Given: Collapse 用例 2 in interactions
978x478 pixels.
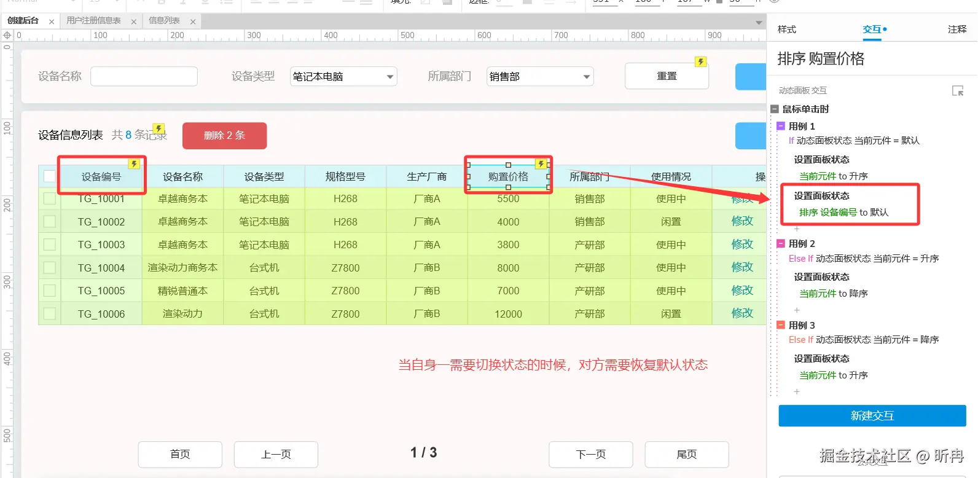Looking at the screenshot, I should pyautogui.click(x=781, y=243).
